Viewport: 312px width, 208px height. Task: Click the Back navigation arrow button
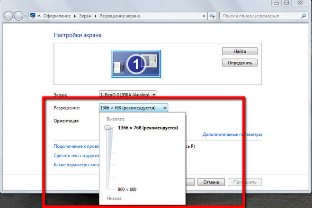[9, 16]
